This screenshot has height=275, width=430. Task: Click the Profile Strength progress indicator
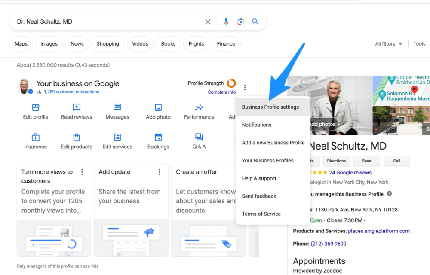tap(231, 83)
